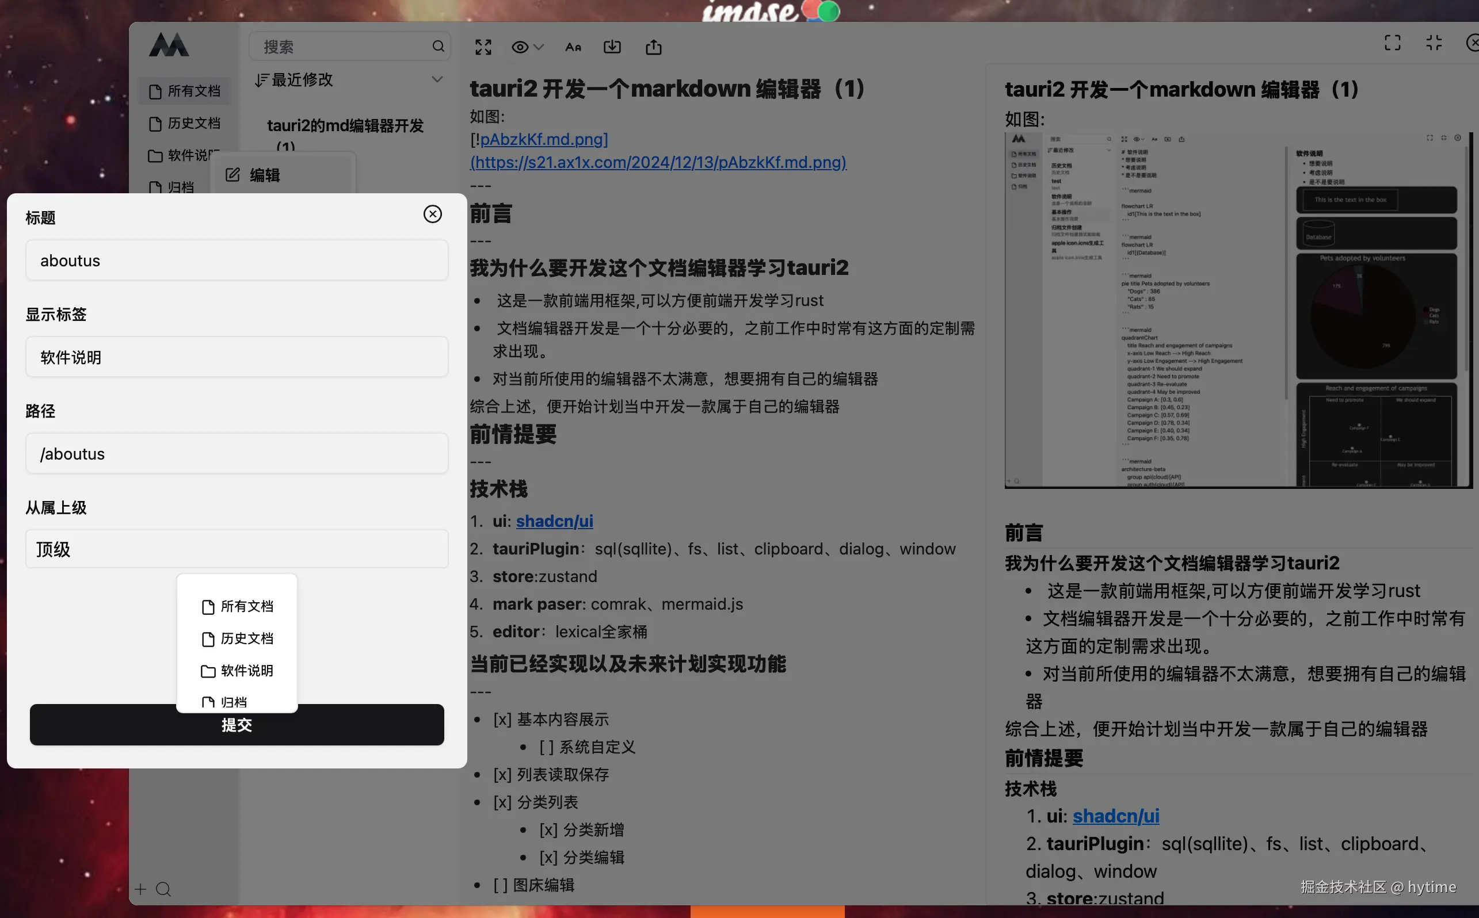
Task: Click bottom-left magnifier search icon
Action: pyautogui.click(x=163, y=889)
